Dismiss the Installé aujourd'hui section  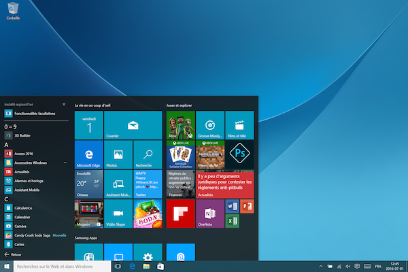(x=64, y=104)
